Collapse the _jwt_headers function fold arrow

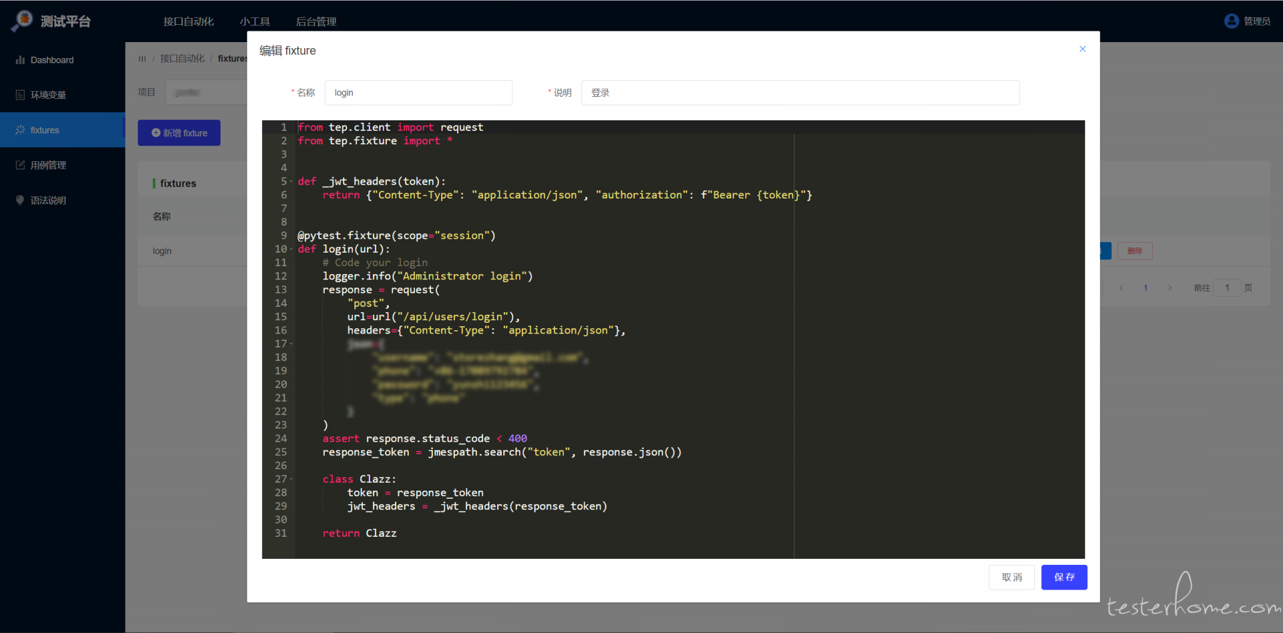point(291,182)
